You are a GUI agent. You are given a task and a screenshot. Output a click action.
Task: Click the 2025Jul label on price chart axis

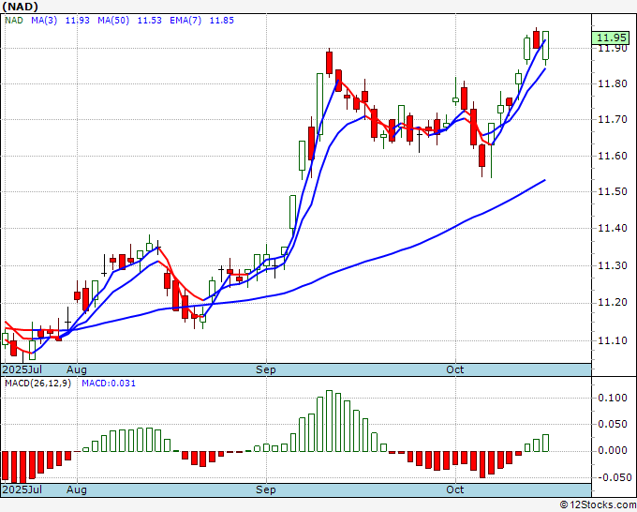point(22,369)
